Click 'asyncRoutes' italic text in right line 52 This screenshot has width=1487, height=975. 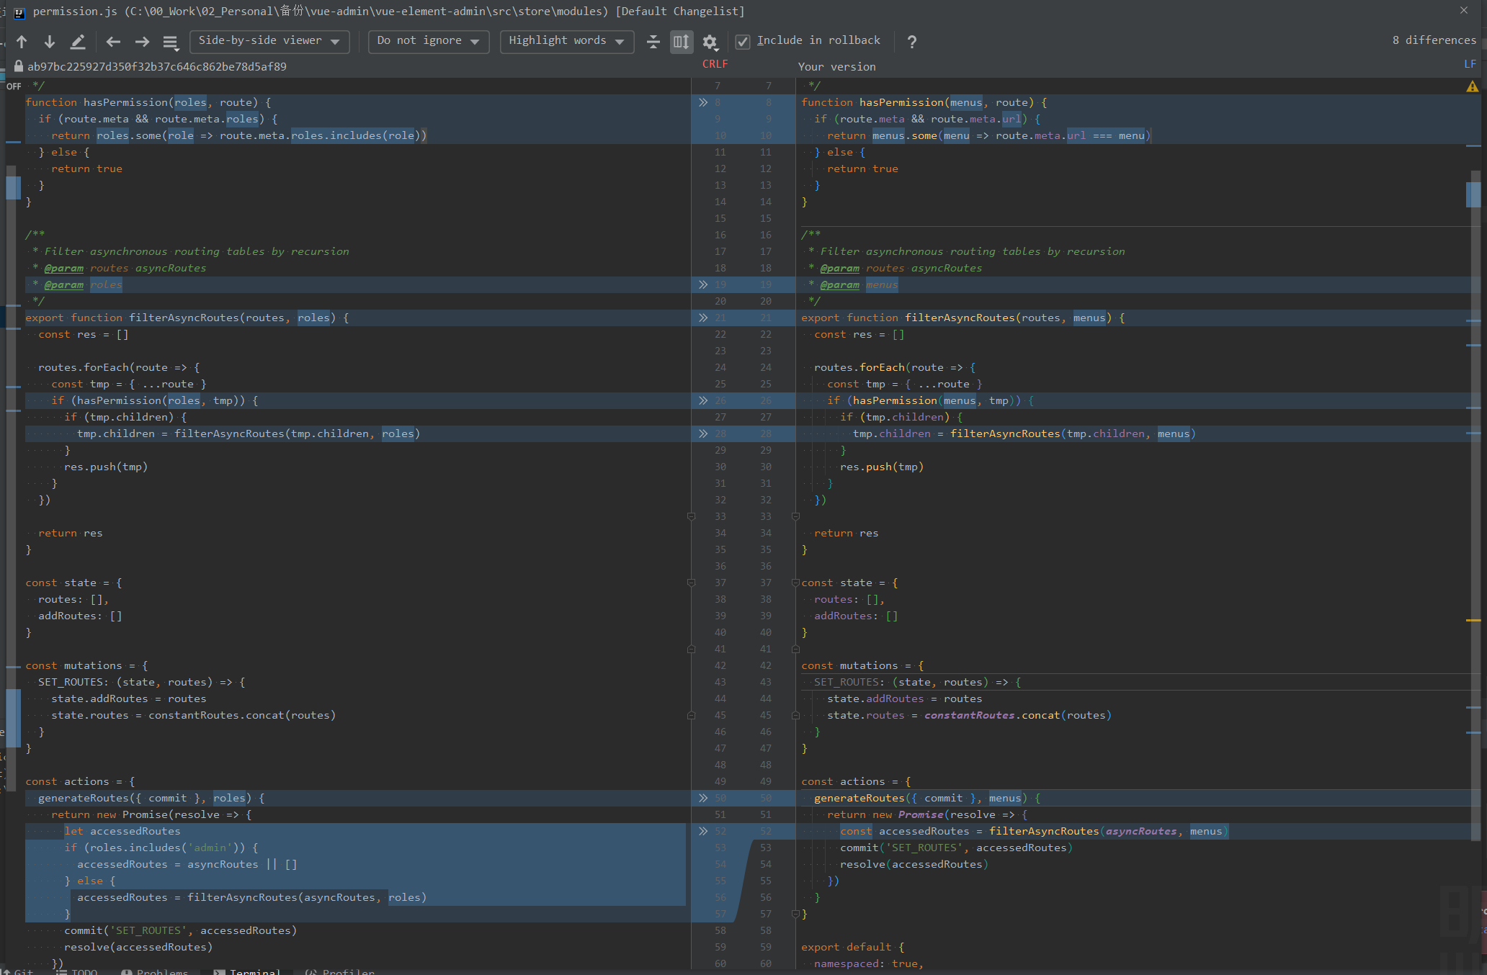pos(1141,831)
